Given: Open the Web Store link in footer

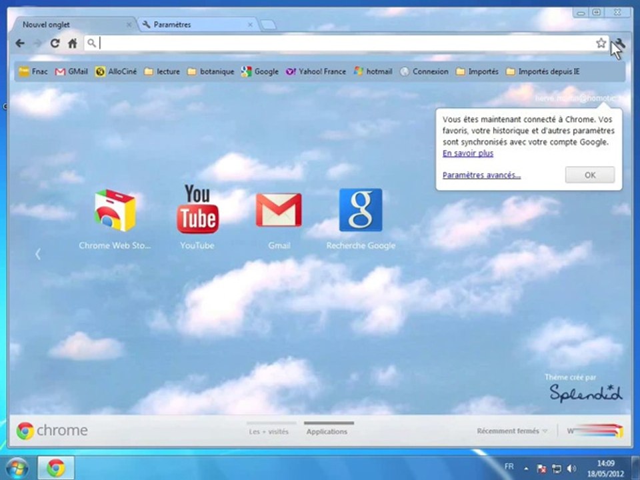Looking at the screenshot, I should [595, 431].
